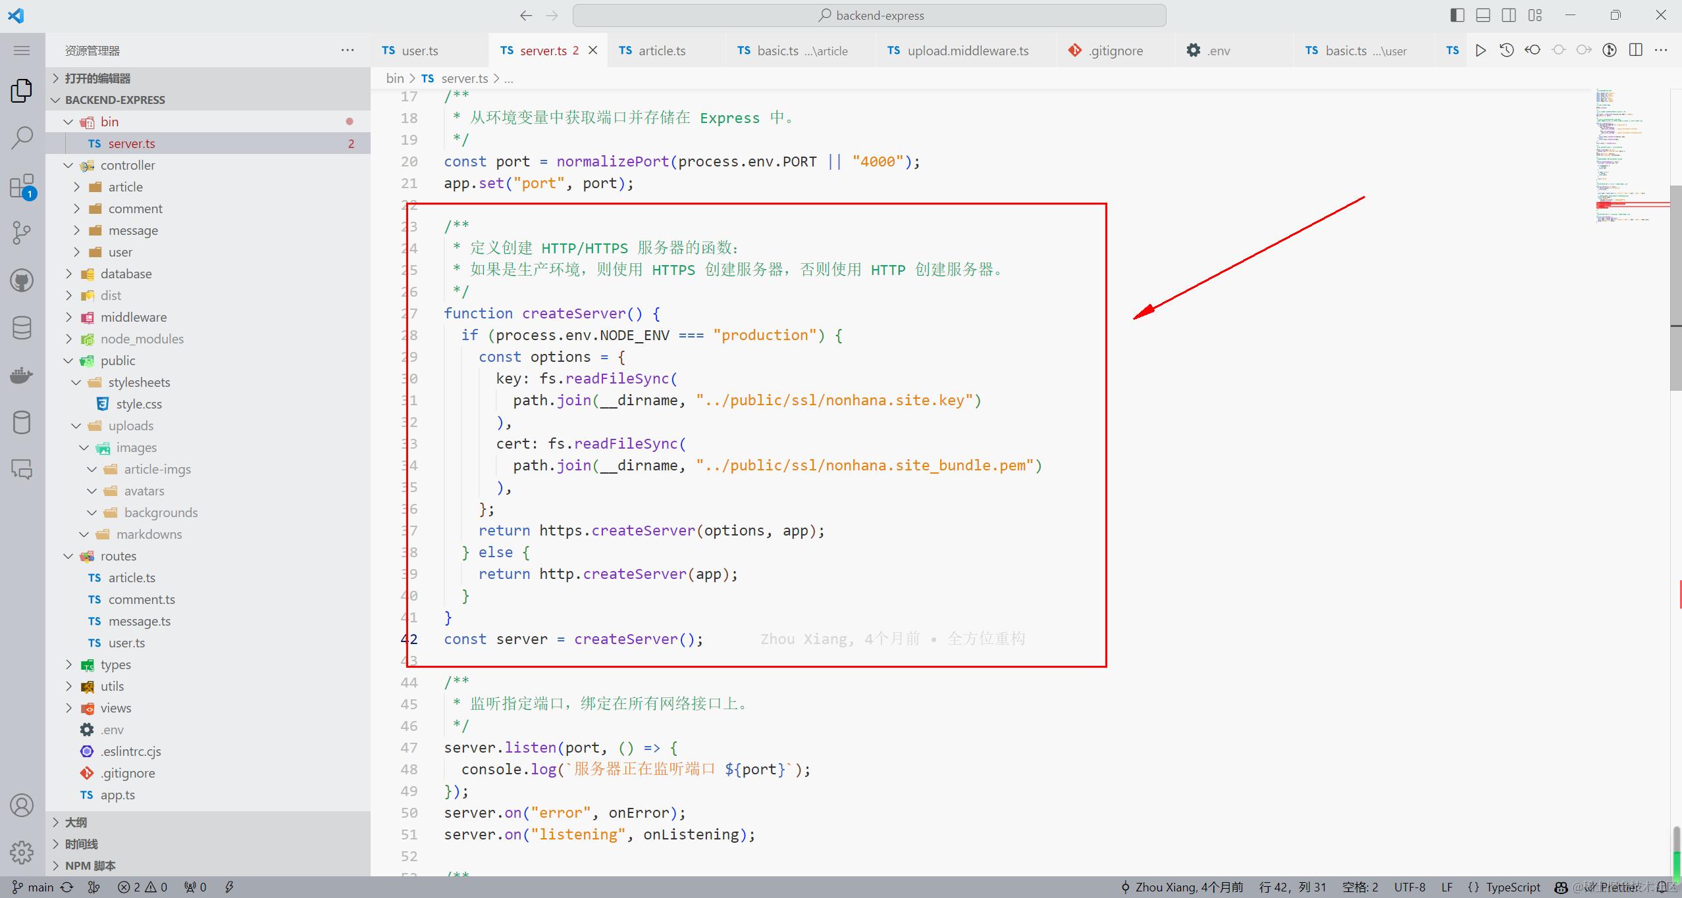Open the Source Control view
Viewport: 1682px width, 898px height.
point(22,233)
